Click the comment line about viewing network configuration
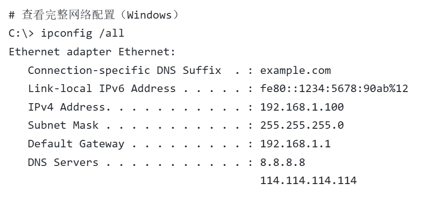This screenshot has height=198, width=448. 93,15
